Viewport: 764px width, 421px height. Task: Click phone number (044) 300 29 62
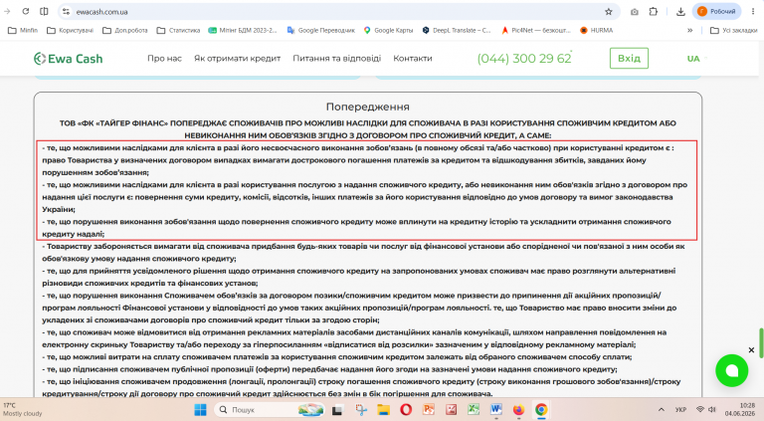pyautogui.click(x=524, y=59)
